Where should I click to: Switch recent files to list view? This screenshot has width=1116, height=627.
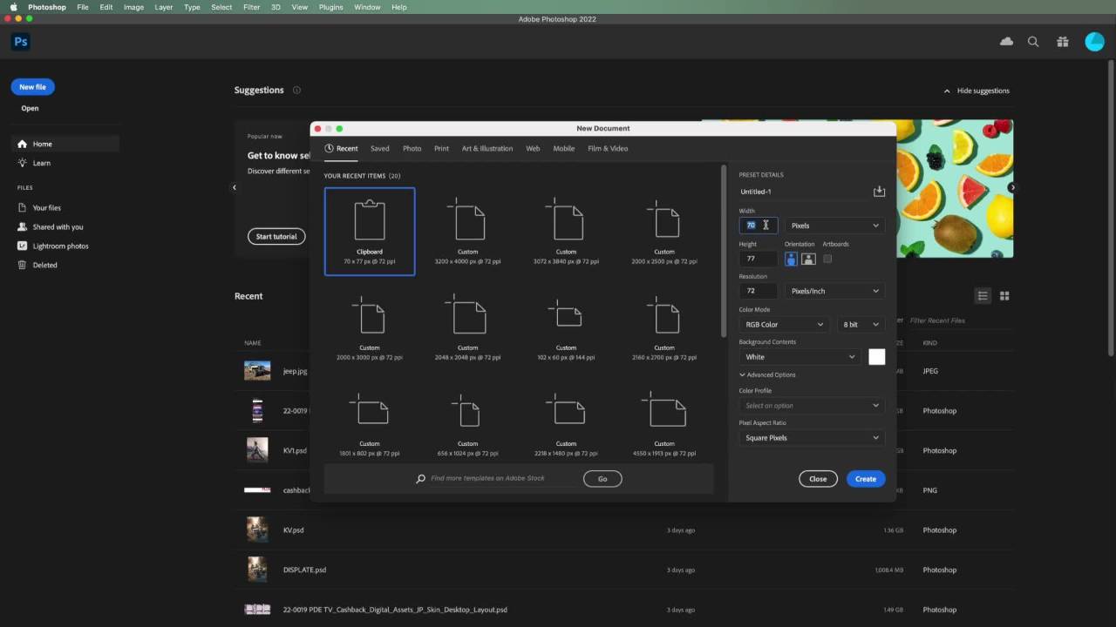pos(983,296)
